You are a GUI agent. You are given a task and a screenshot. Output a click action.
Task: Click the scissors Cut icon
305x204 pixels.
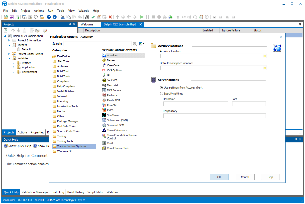point(63,17)
